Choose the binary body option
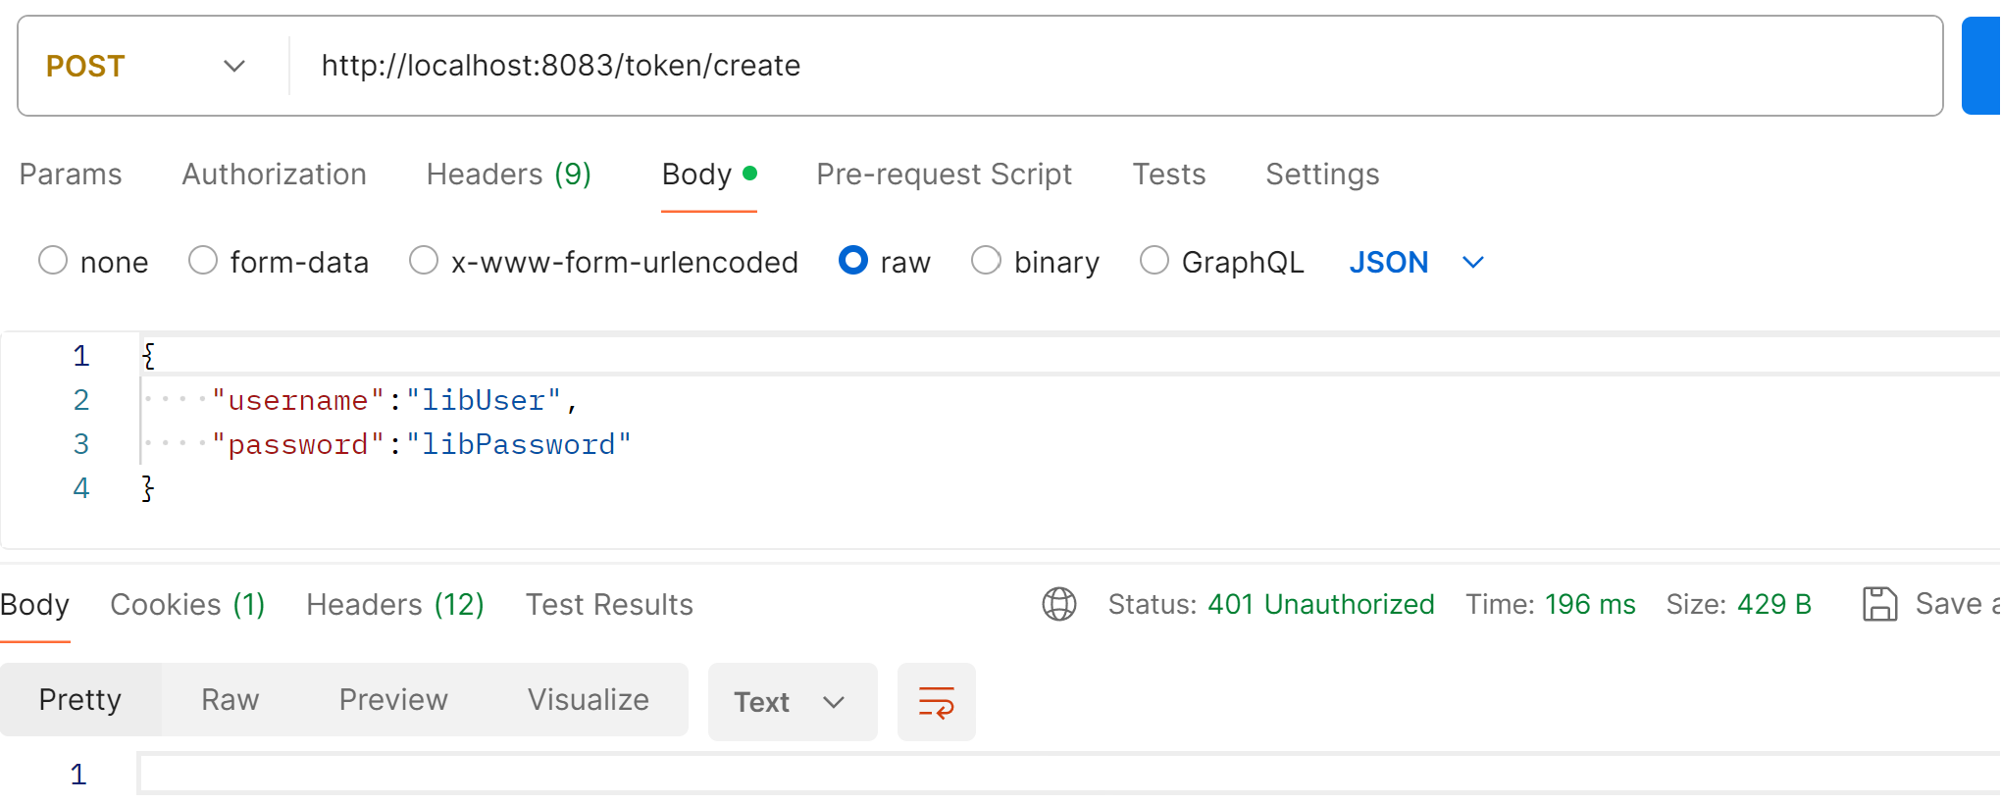Image resolution: width=2001 pixels, height=803 pixels. pos(986,261)
